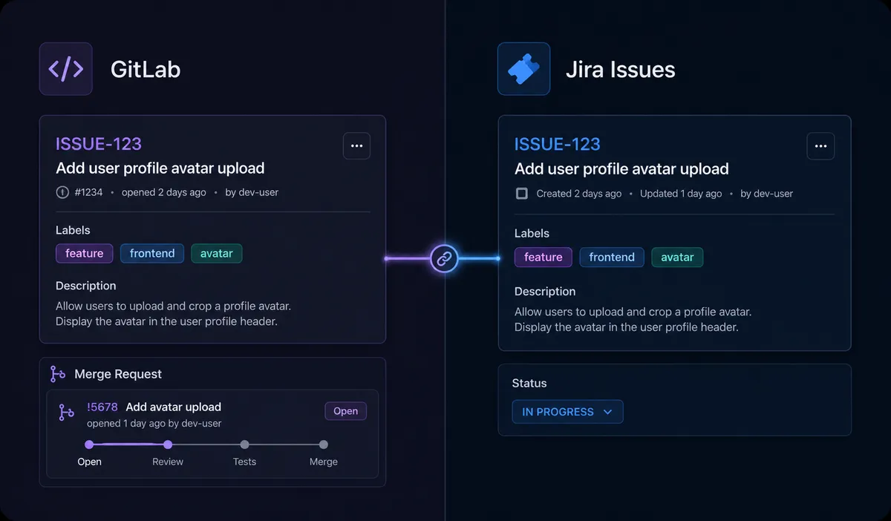Click the #1234 issue number
891x521 pixels.
coord(89,192)
